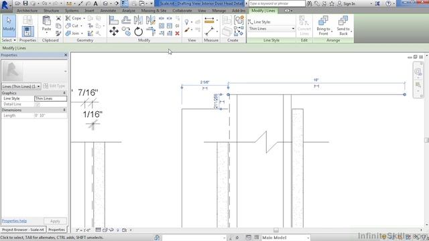Click the Cut geometry icon

pyautogui.click(x=68, y=25)
